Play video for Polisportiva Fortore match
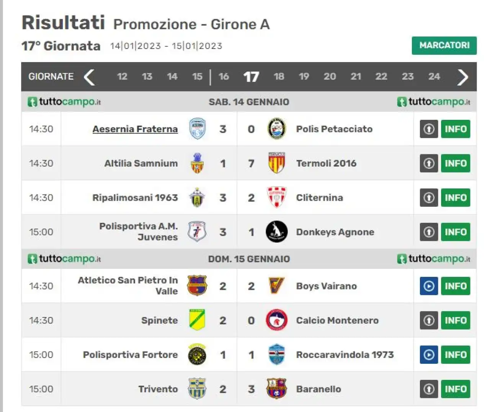This screenshot has height=412, width=490. tap(429, 355)
